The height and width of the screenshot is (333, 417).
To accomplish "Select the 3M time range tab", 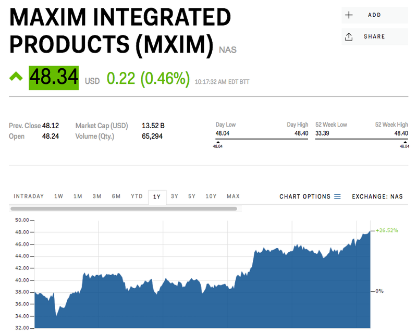I will [x=97, y=196].
